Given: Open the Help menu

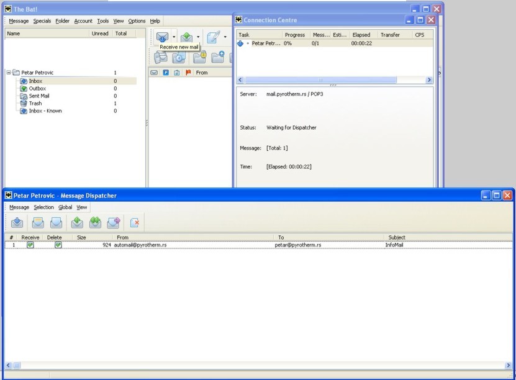Looking at the screenshot, I should 155,20.
